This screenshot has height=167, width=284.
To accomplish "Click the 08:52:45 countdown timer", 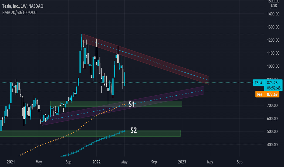I will point(274,88).
